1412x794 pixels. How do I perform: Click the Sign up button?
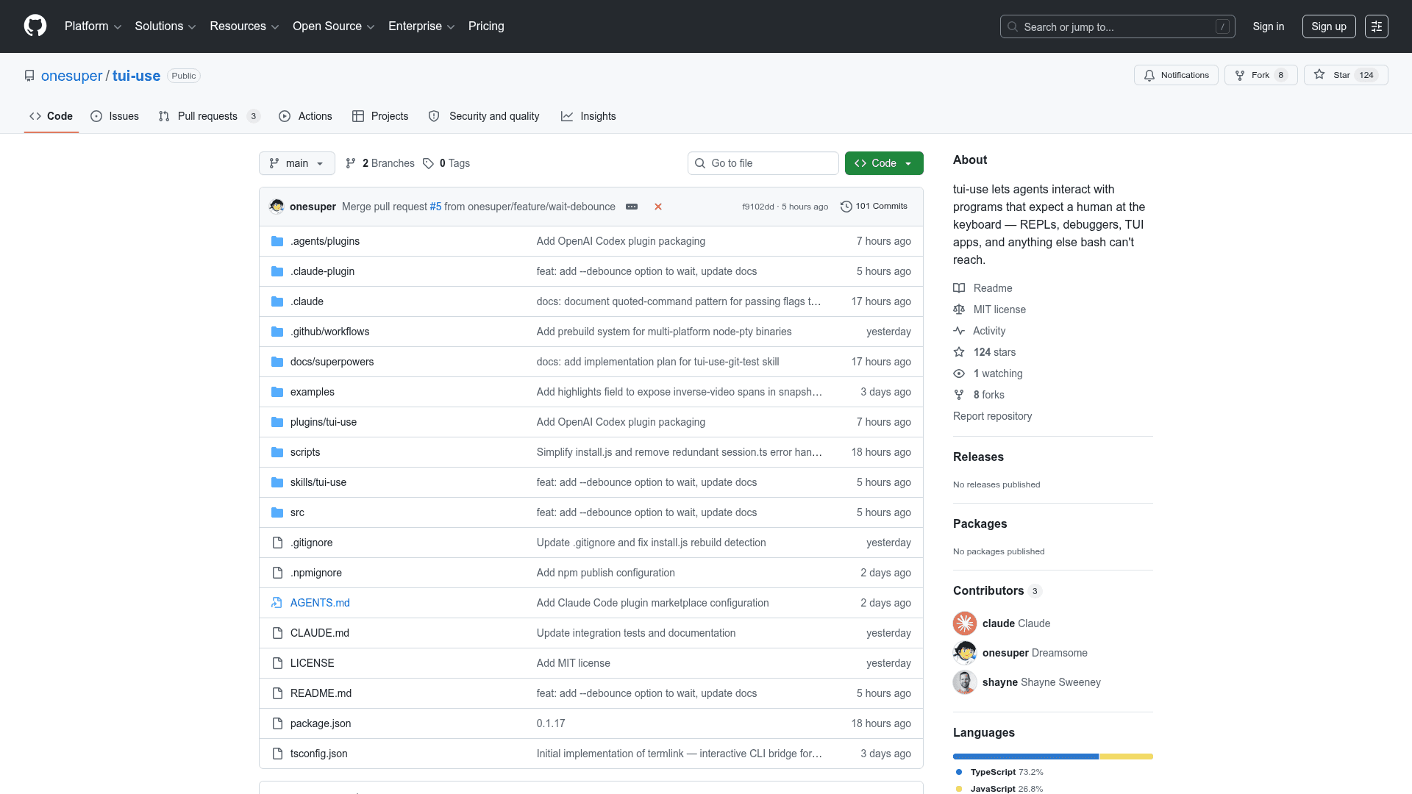(1328, 26)
